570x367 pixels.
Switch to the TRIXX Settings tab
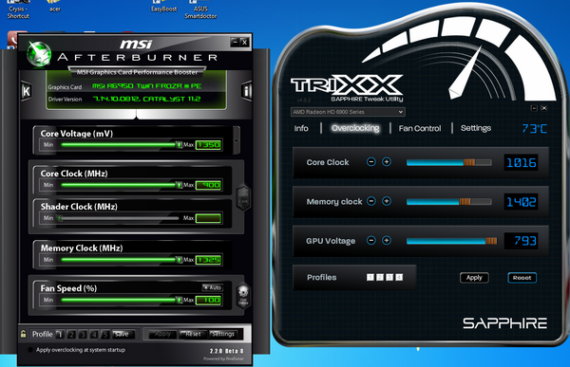click(476, 128)
